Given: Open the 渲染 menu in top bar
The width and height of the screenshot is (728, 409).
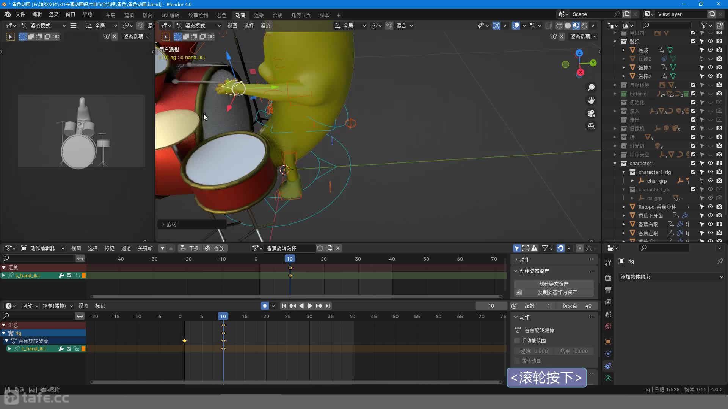Looking at the screenshot, I should (53, 14).
